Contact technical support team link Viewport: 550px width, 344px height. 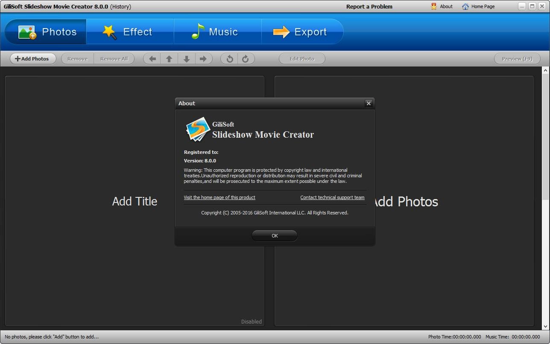point(332,197)
